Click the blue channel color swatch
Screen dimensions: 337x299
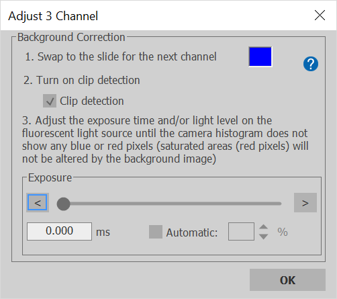[x=260, y=57]
